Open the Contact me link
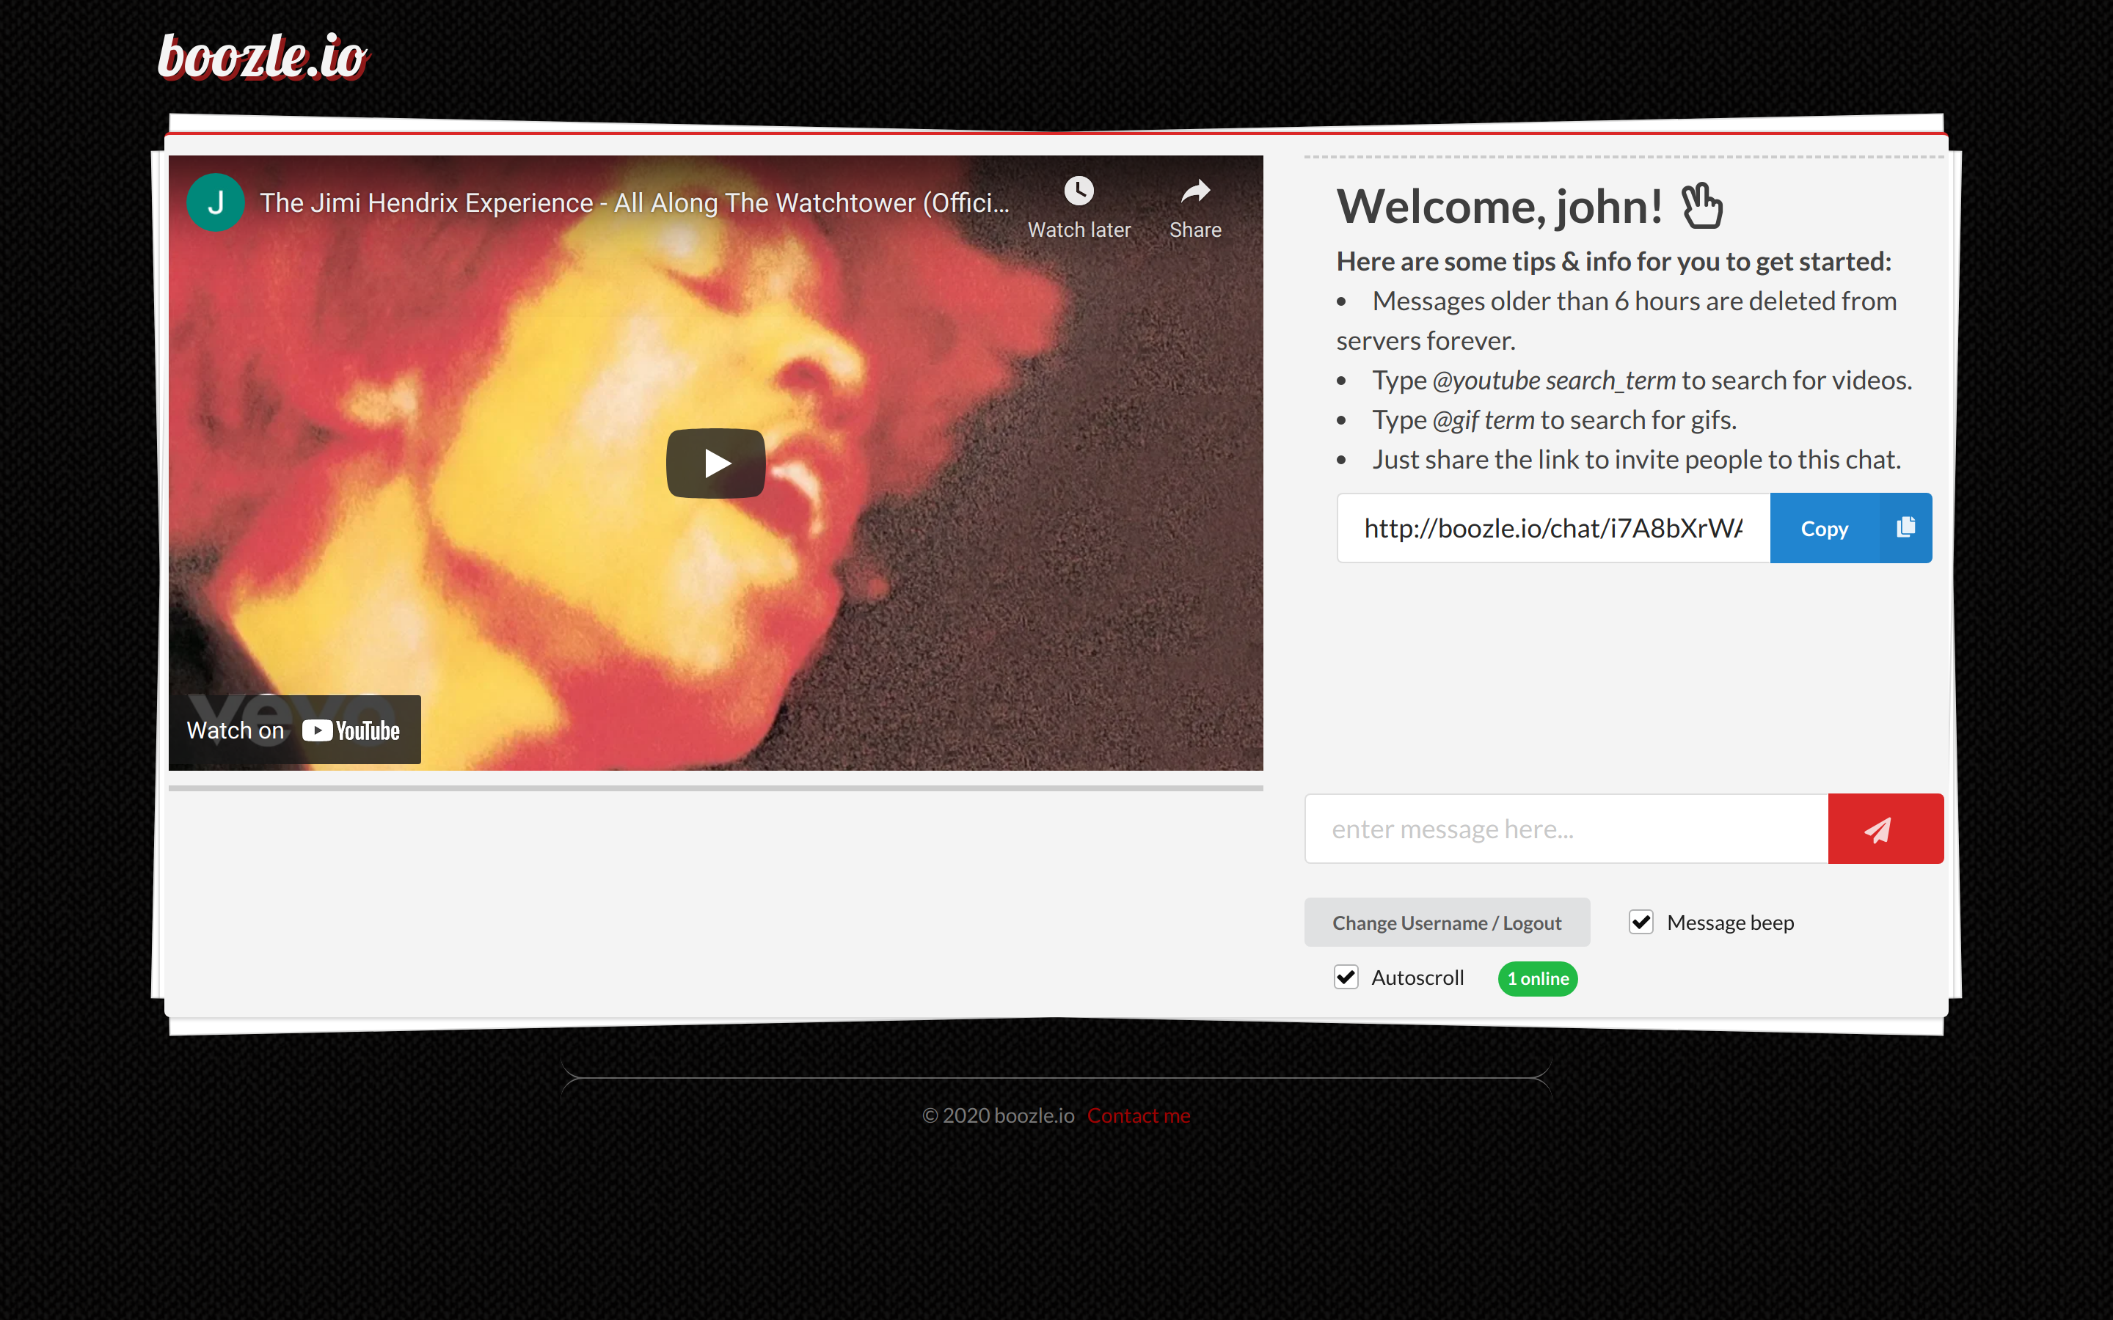Image resolution: width=2113 pixels, height=1320 pixels. tap(1138, 1115)
